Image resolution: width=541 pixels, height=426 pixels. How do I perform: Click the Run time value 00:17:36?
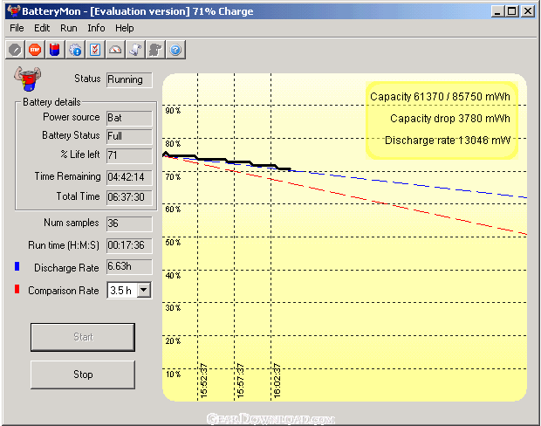(129, 245)
